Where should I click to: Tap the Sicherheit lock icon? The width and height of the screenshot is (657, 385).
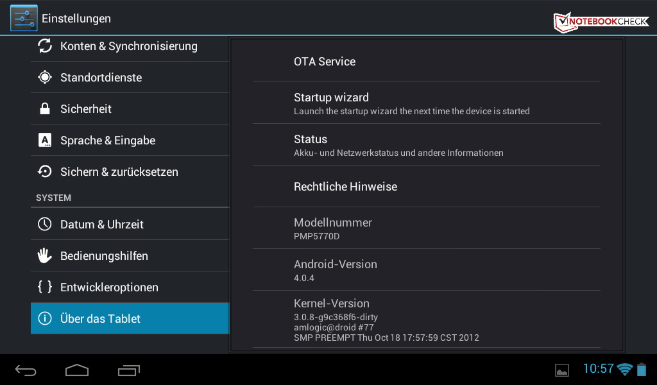(x=45, y=109)
